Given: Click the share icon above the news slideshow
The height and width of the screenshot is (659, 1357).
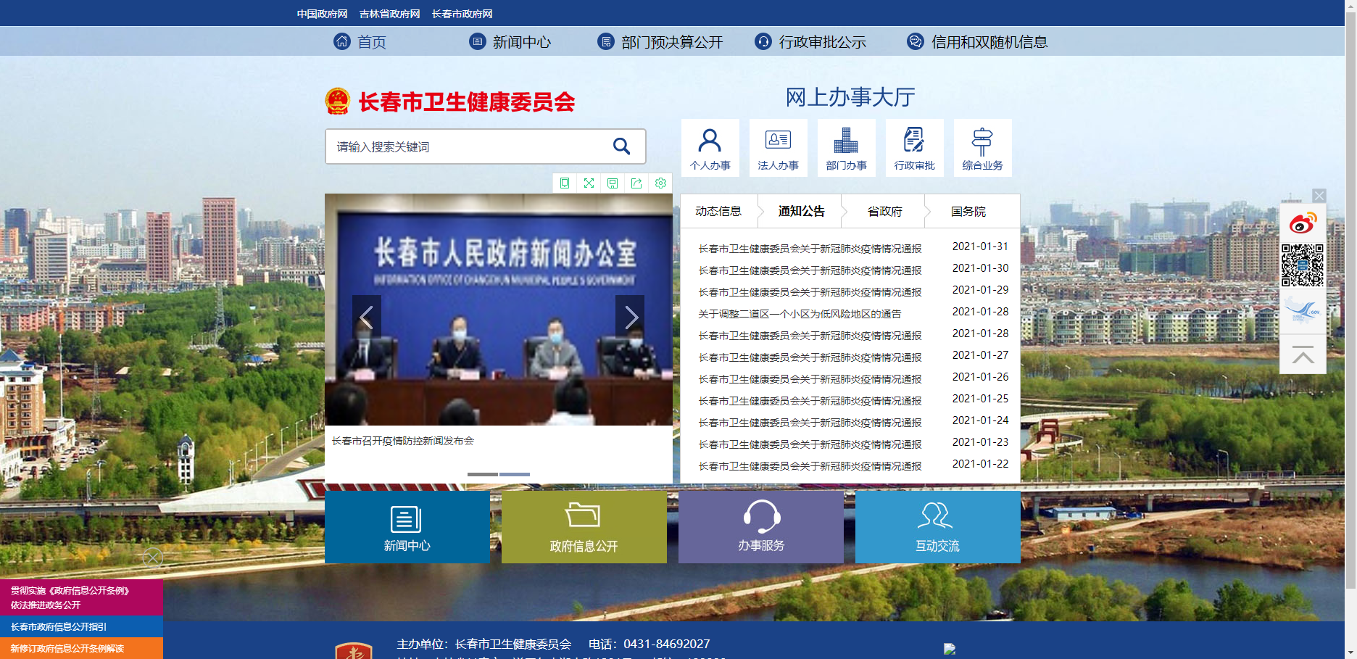Looking at the screenshot, I should tap(636, 183).
